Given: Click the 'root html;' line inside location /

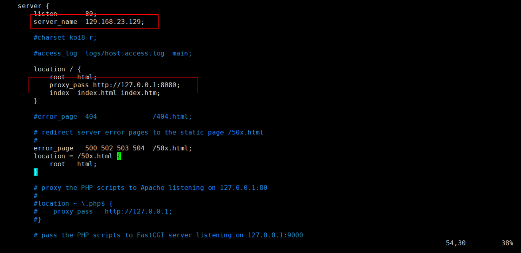Looking at the screenshot, I should (73, 77).
